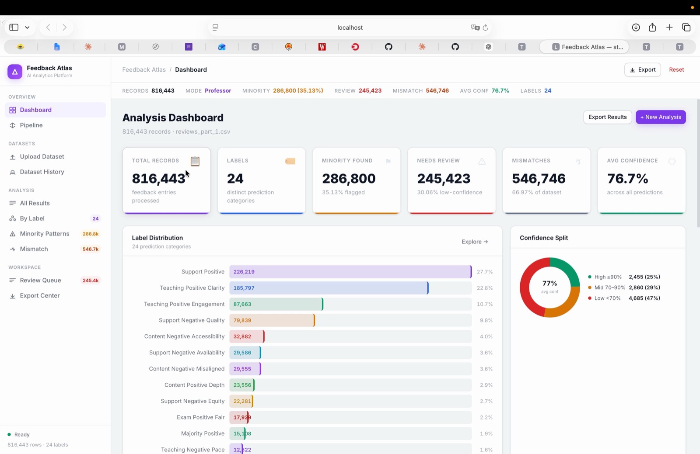Image resolution: width=700 pixels, height=454 pixels.
Task: Click the Feedback Atlas breadcrumb link
Action: pos(144,69)
